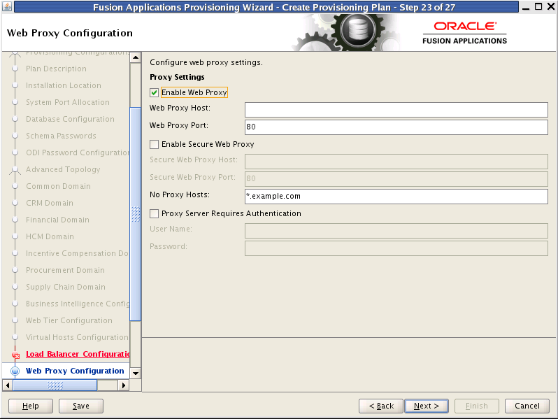Click the scroll right arrow under the steps list

(124, 385)
